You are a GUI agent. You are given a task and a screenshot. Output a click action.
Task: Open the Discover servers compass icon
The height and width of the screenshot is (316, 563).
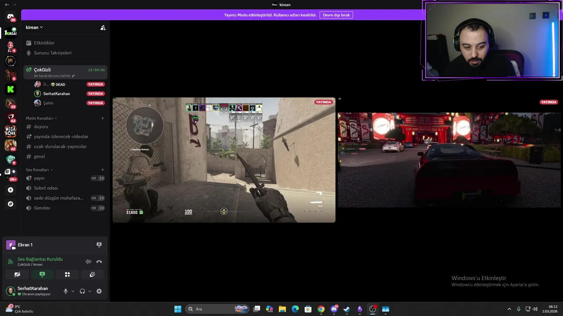point(11,204)
